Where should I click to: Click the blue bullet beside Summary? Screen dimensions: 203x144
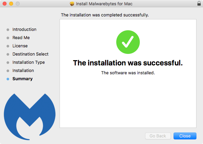pyautogui.click(x=8, y=79)
